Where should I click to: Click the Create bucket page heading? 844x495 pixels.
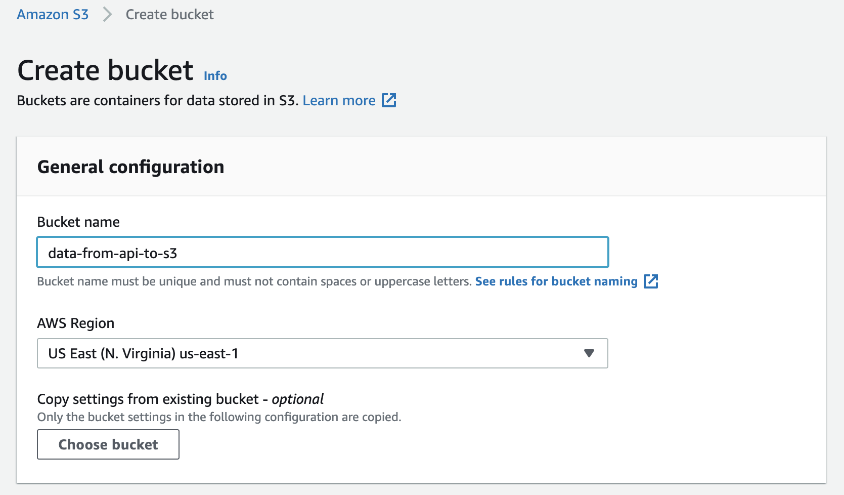click(105, 70)
